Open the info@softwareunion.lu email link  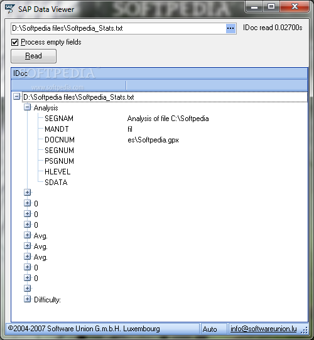click(263, 329)
